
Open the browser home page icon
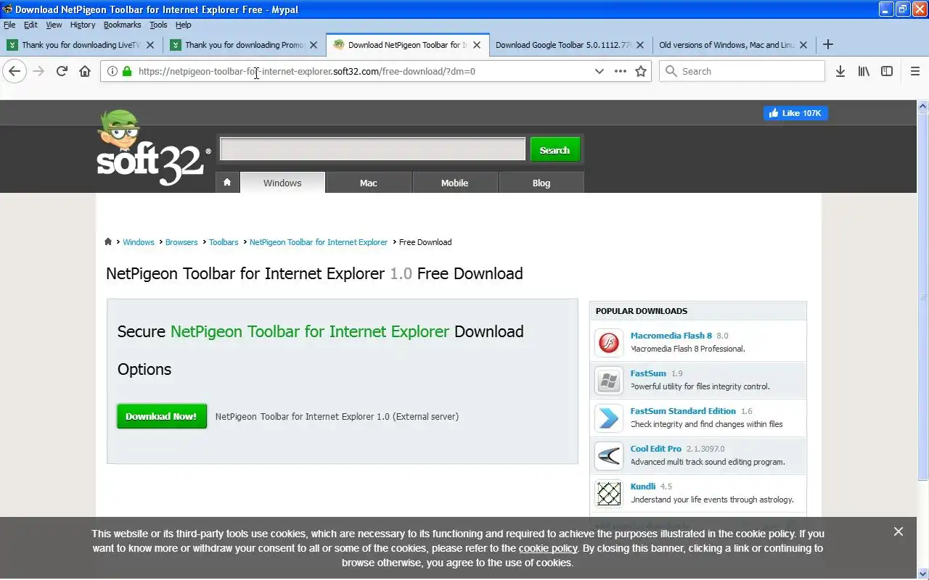pos(85,71)
